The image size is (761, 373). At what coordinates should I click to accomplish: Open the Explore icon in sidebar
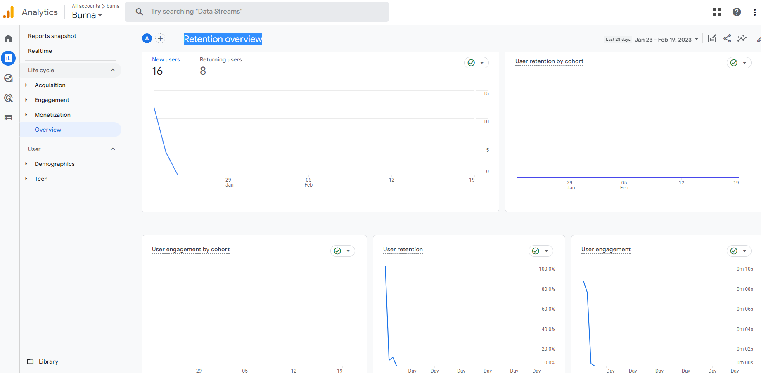coord(8,78)
